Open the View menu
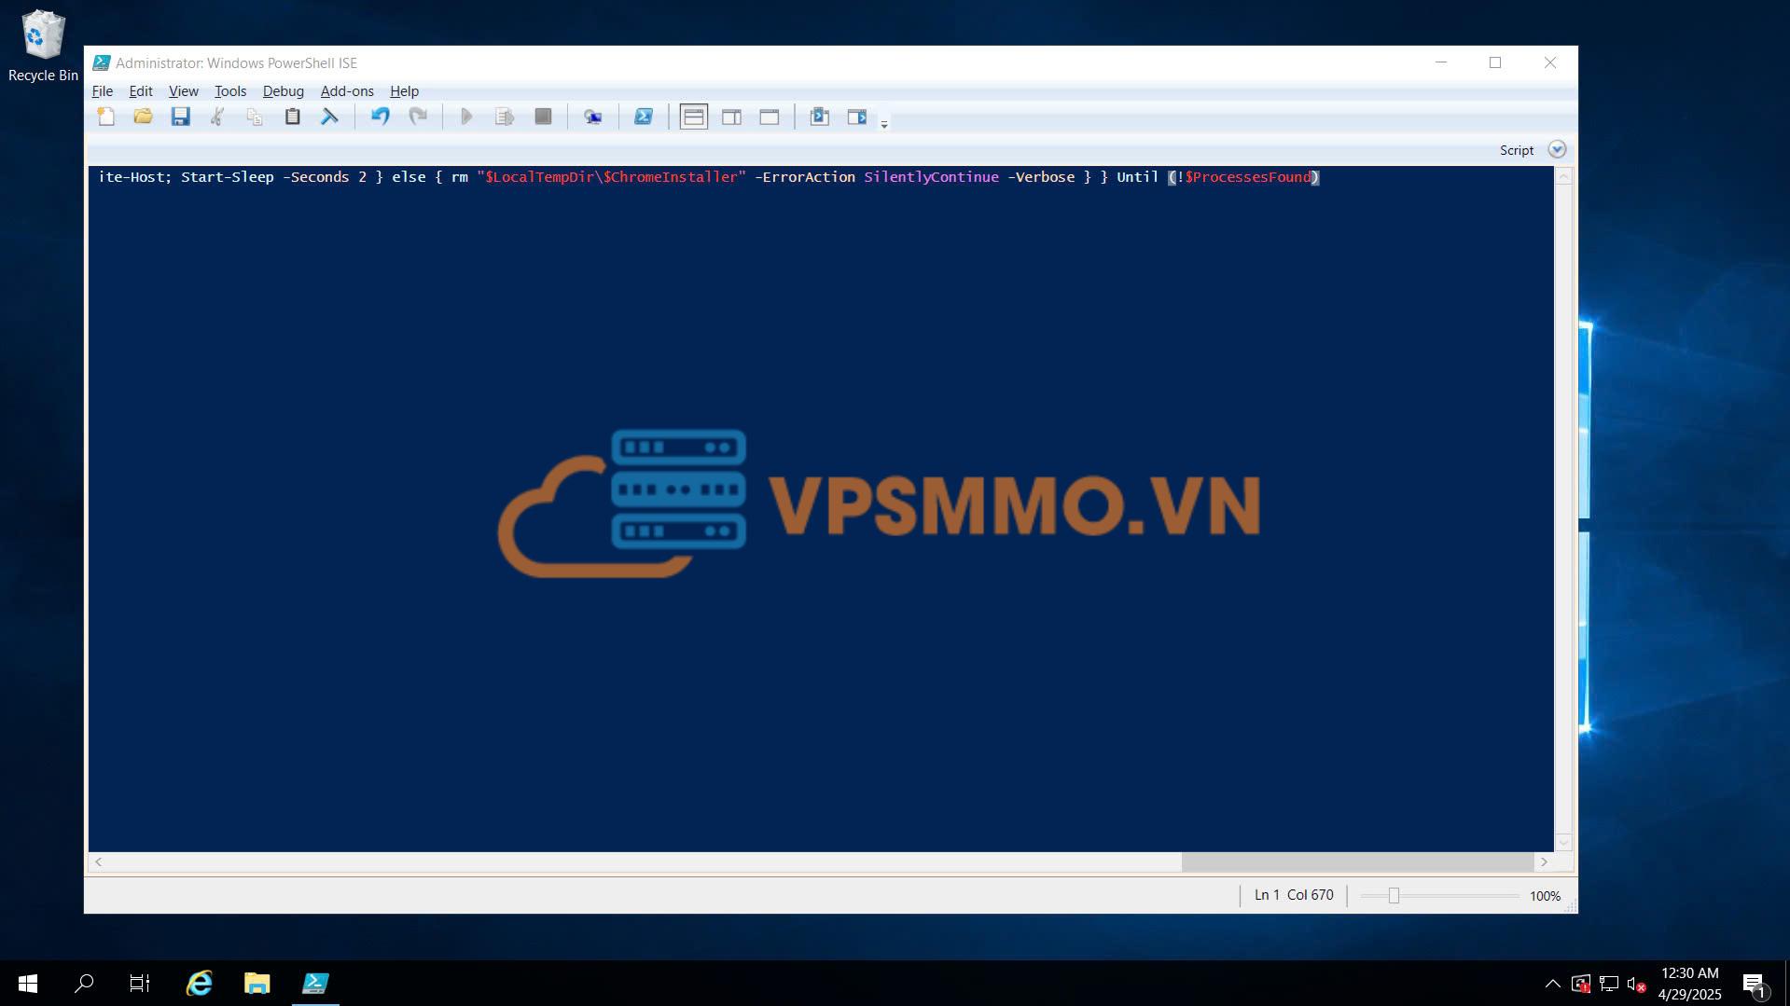Screen dimensions: 1790x1006 (183, 90)
